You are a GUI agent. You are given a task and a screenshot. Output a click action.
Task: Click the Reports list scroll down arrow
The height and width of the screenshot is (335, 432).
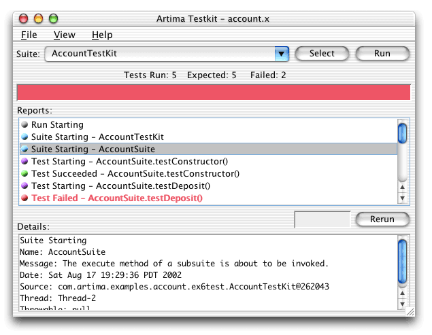403,198
